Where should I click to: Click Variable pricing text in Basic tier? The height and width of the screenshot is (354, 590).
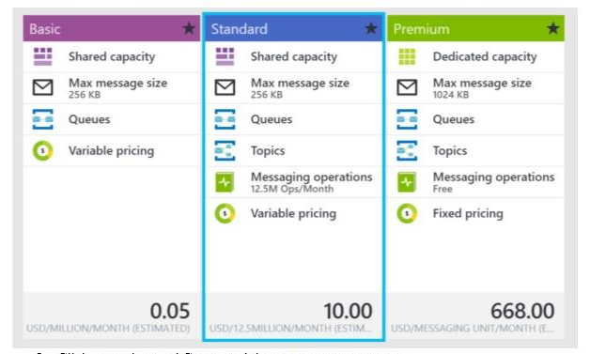pos(112,151)
